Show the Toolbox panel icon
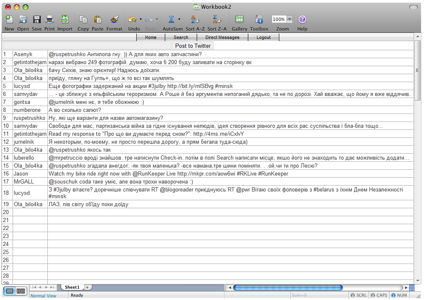This screenshot has width=424, height=300. [259, 19]
